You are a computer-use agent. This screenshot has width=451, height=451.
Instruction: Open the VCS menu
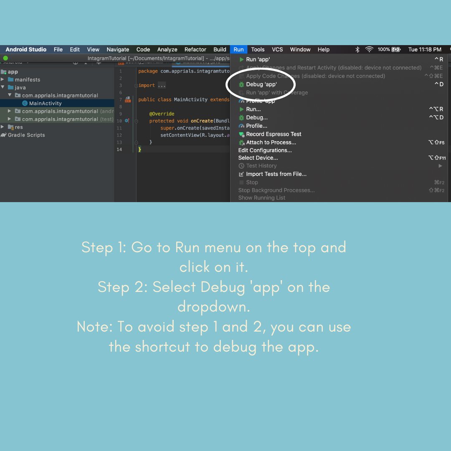pyautogui.click(x=277, y=49)
